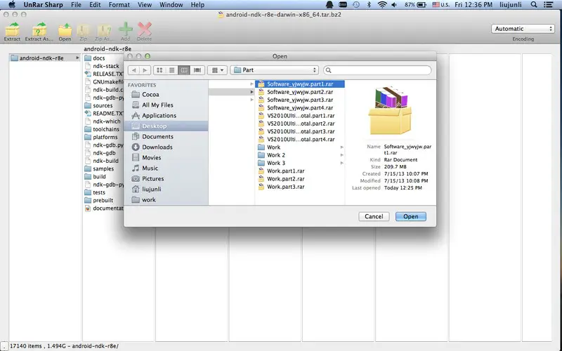Select toolchains folder in main window
The image size is (562, 351).
(x=106, y=129)
